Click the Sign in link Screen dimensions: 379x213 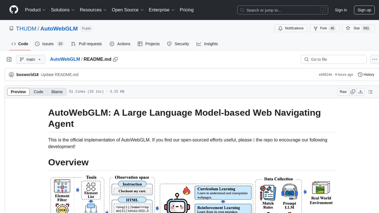click(x=341, y=10)
